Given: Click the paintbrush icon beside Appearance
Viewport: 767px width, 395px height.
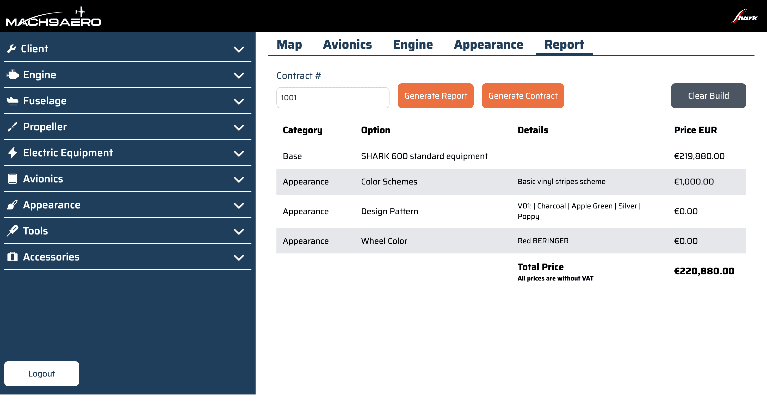Looking at the screenshot, I should (x=13, y=205).
